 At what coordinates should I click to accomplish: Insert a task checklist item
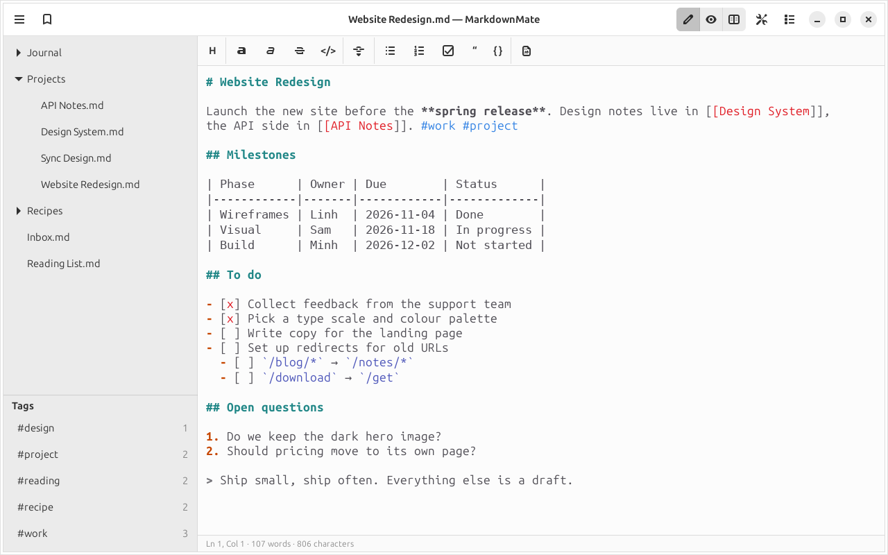click(x=448, y=51)
